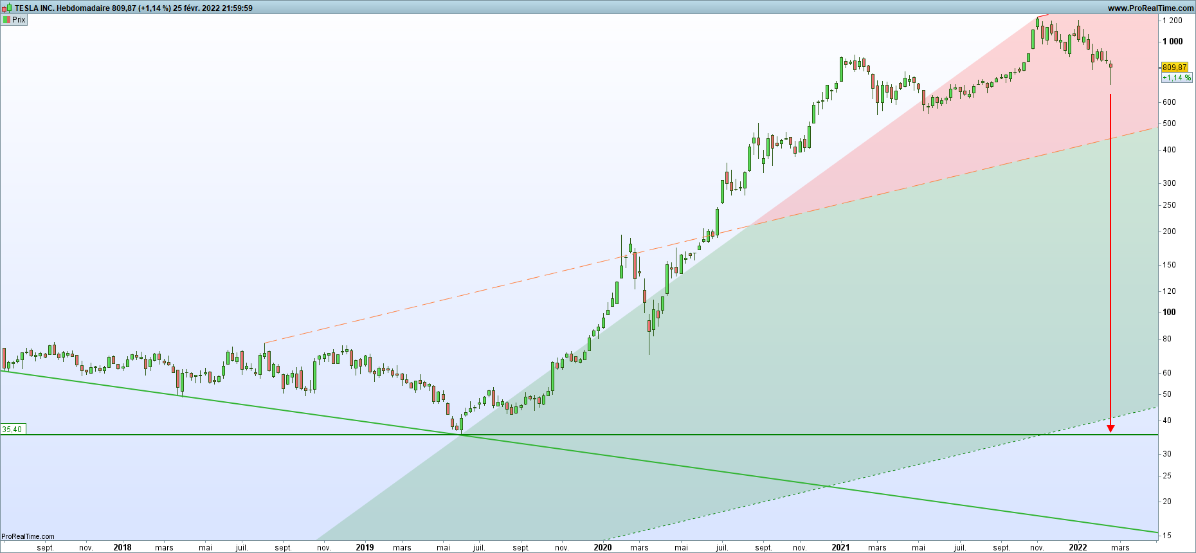This screenshot has width=1196, height=553.
Task: Click the 15 price axis label
Action: click(x=1167, y=536)
